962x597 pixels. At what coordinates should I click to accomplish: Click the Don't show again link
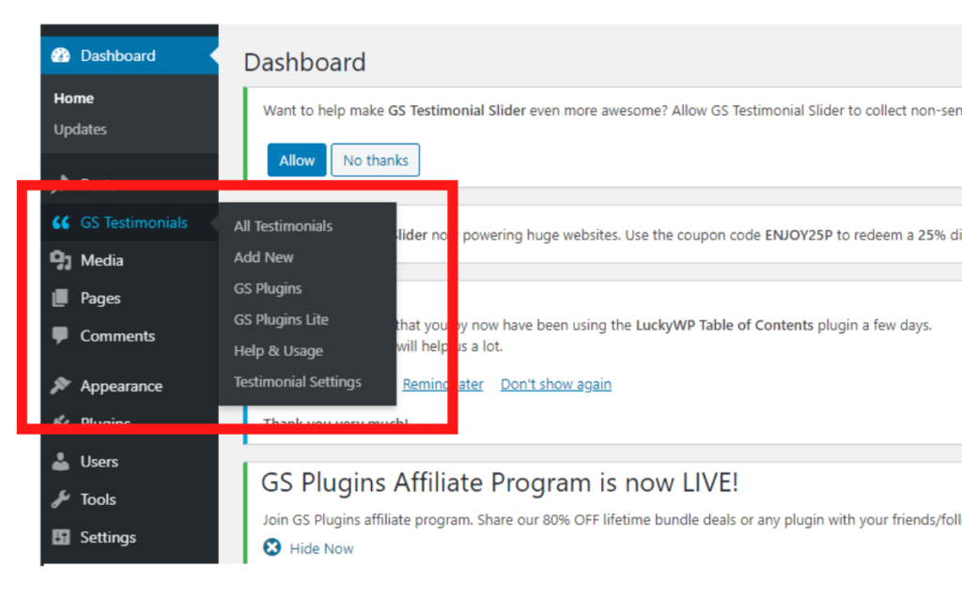(556, 384)
